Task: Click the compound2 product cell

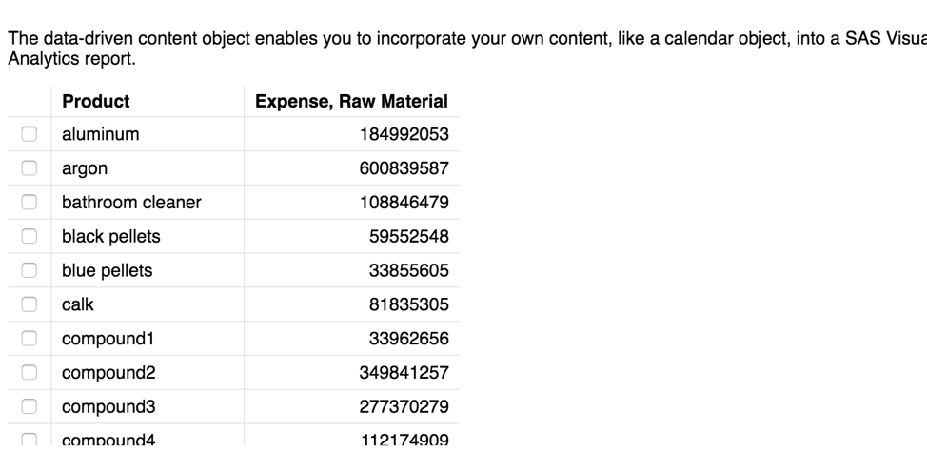Action: (x=103, y=373)
